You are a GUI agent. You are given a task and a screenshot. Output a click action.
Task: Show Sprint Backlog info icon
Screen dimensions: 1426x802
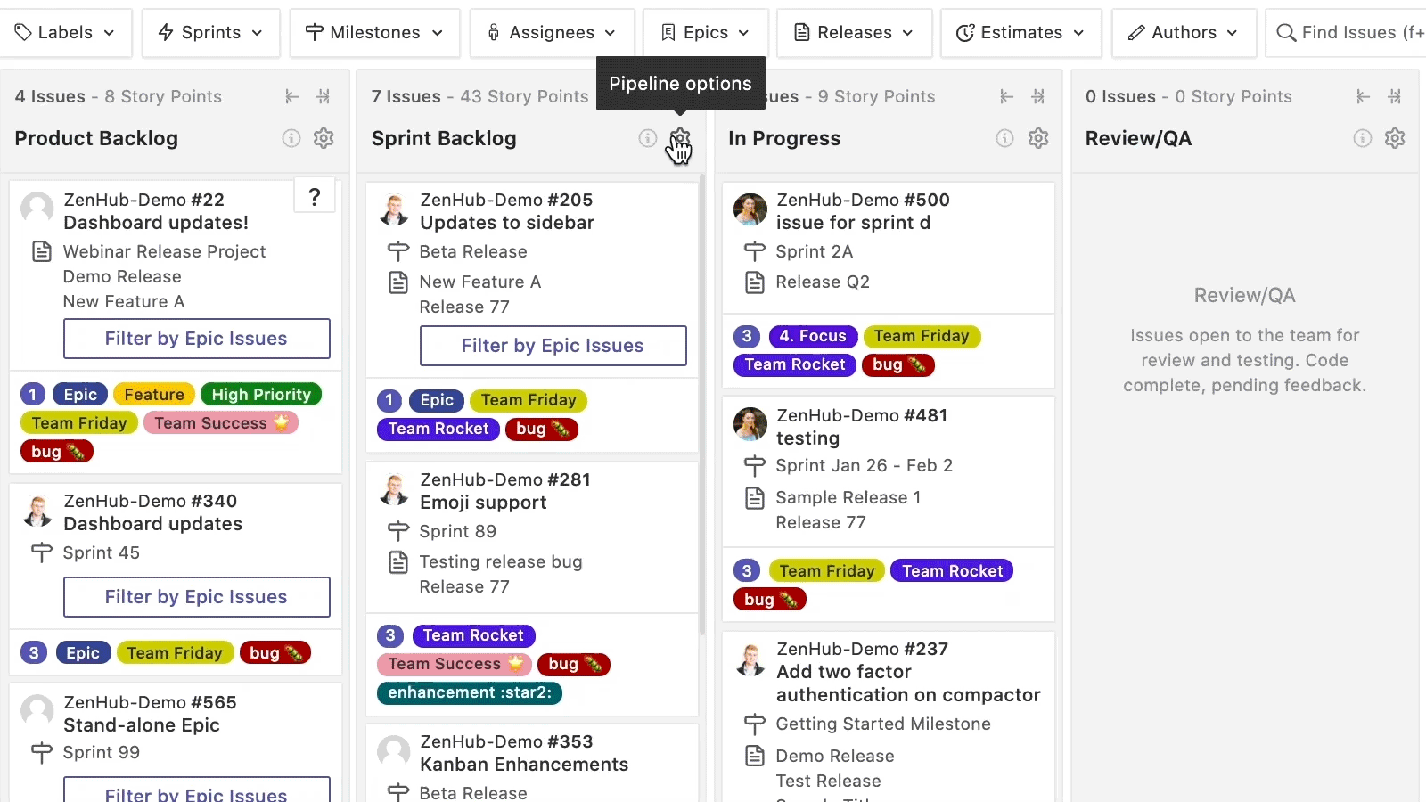(x=648, y=138)
